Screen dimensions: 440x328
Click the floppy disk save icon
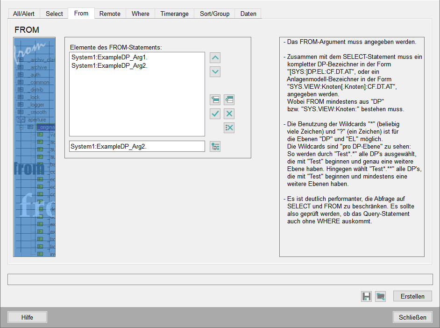tap(367, 296)
